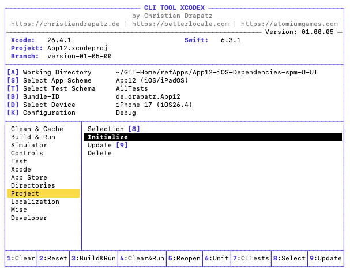Click the working directory path ~/GIT-Home/refApps
Viewport: 350px width, 272px height.
217,72
